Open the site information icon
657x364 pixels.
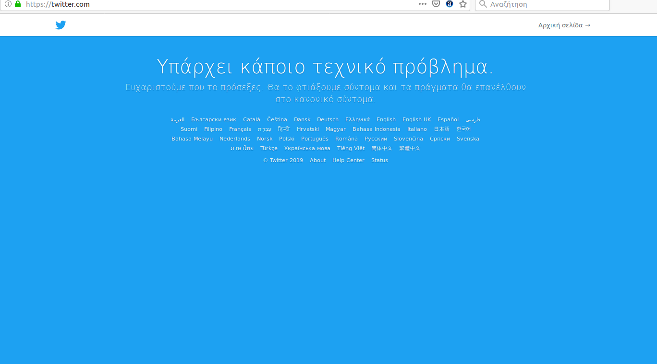[8, 4]
